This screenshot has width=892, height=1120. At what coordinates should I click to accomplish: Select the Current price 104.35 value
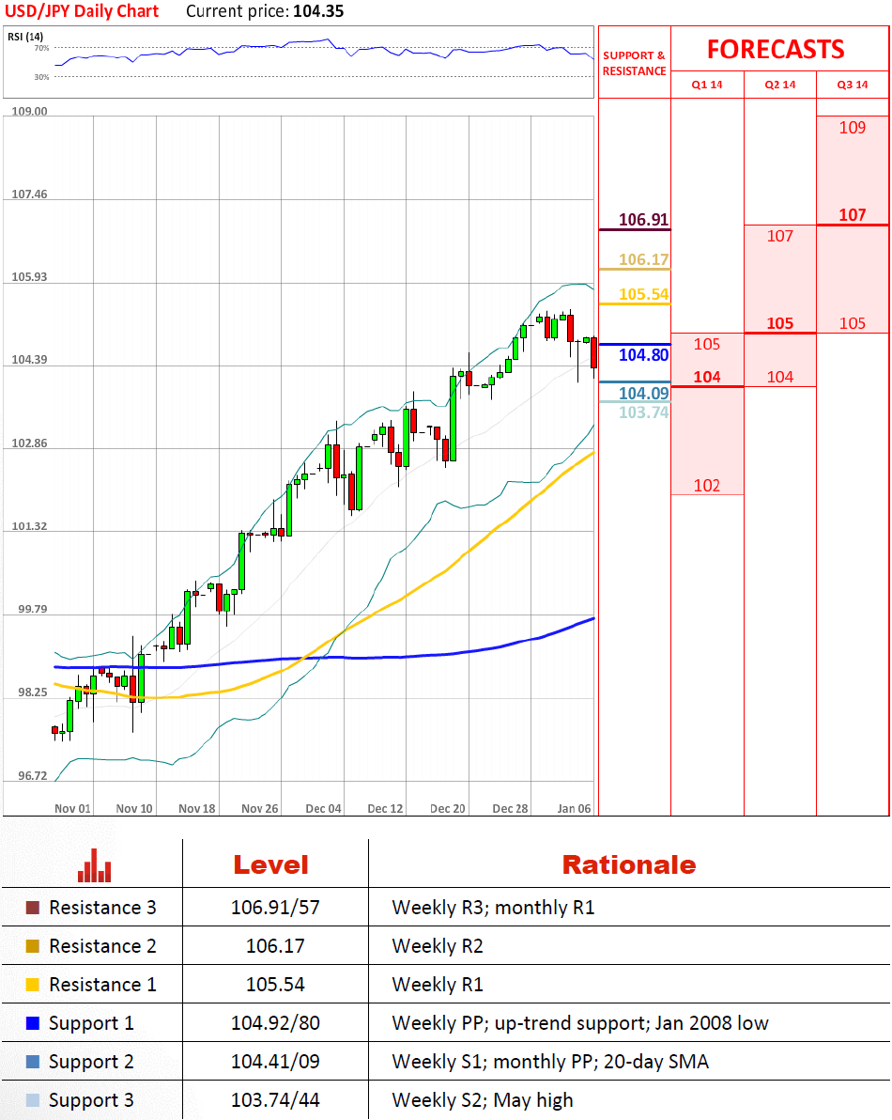pyautogui.click(x=318, y=11)
